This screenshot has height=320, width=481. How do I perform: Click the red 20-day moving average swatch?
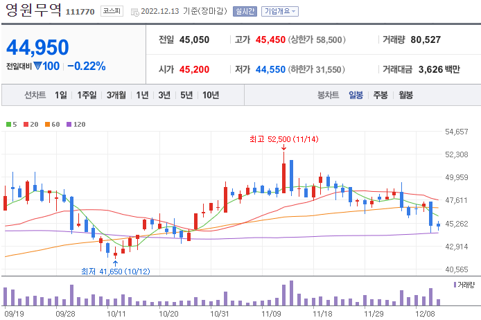click(x=26, y=124)
